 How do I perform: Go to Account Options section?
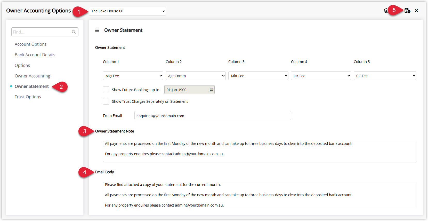point(31,44)
